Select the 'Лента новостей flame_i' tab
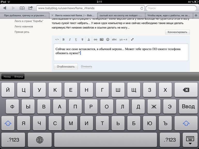Viewport: 199px width, 149px height. coord(74,15)
